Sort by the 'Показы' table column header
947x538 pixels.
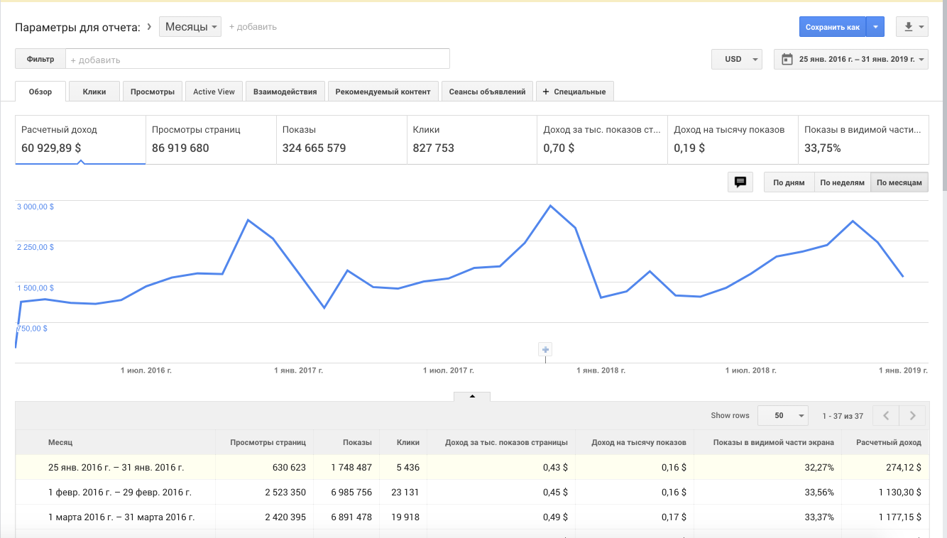pos(357,442)
